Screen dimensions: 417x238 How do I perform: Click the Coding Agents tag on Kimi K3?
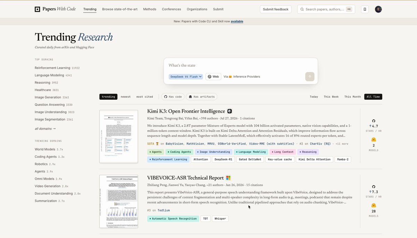179,152
